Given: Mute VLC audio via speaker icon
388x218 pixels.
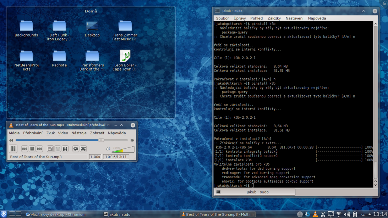Looking at the screenshot, I should [x=108, y=149].
